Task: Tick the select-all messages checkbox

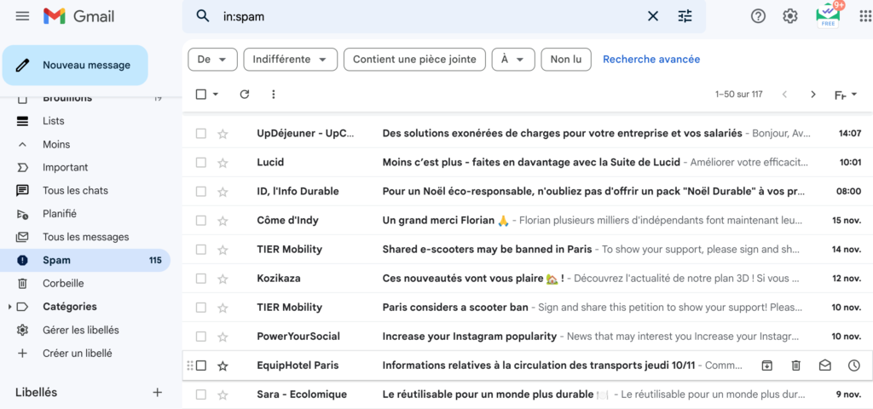Action: coord(201,95)
